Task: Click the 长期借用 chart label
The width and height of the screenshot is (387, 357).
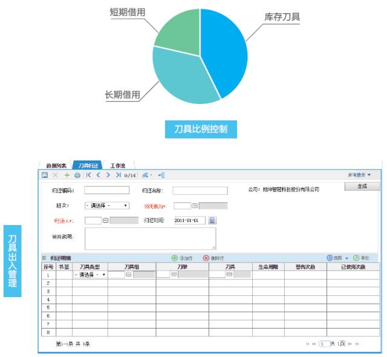Action: 122,94
